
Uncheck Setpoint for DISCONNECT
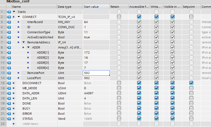click(x=191, y=83)
